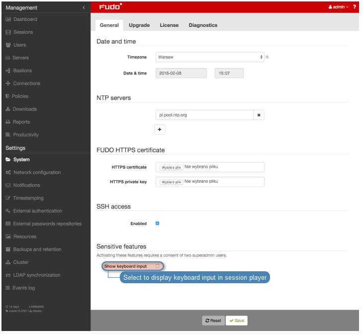Switch to the Upgrade tab
The image size is (363, 335).
[x=139, y=25]
